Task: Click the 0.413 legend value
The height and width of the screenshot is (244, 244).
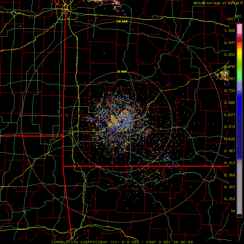Action: pos(230,163)
